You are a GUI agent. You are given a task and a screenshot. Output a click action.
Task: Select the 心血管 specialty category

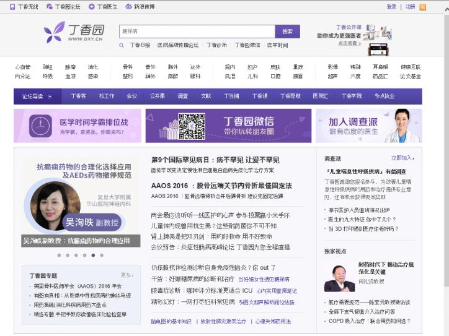click(x=22, y=67)
